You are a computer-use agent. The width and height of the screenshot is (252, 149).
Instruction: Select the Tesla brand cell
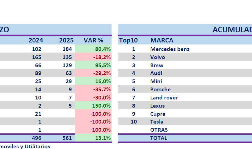[157, 122]
